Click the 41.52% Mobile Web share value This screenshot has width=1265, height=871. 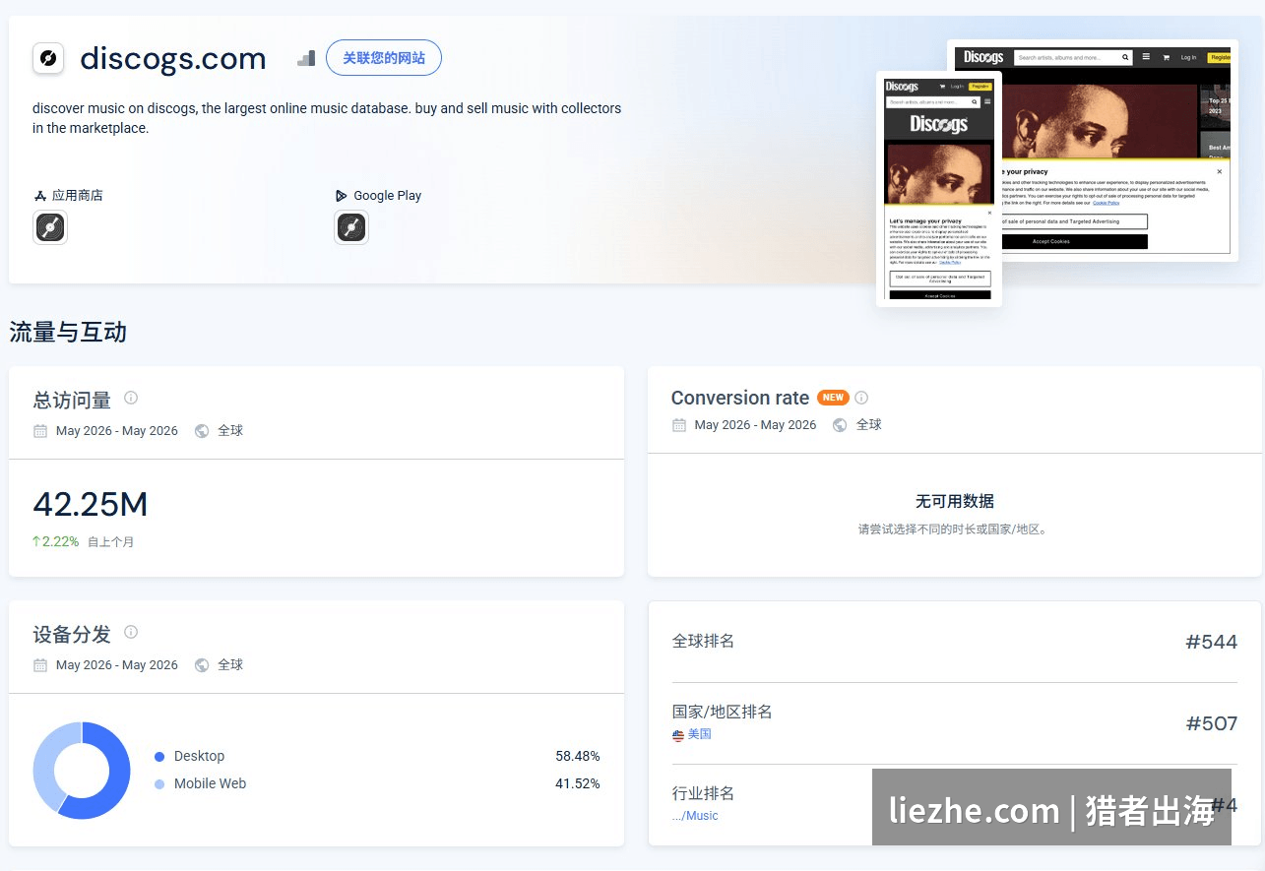578,784
